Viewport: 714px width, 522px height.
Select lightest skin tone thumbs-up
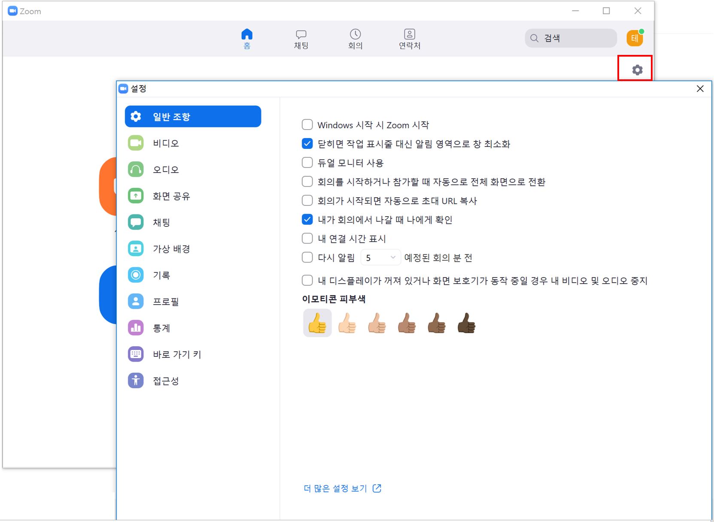pos(347,323)
